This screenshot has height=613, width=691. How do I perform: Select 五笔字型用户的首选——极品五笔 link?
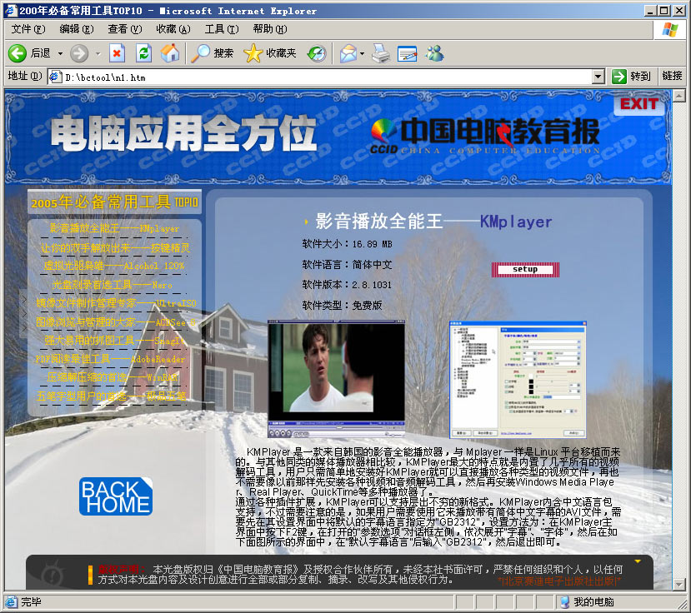(112, 396)
